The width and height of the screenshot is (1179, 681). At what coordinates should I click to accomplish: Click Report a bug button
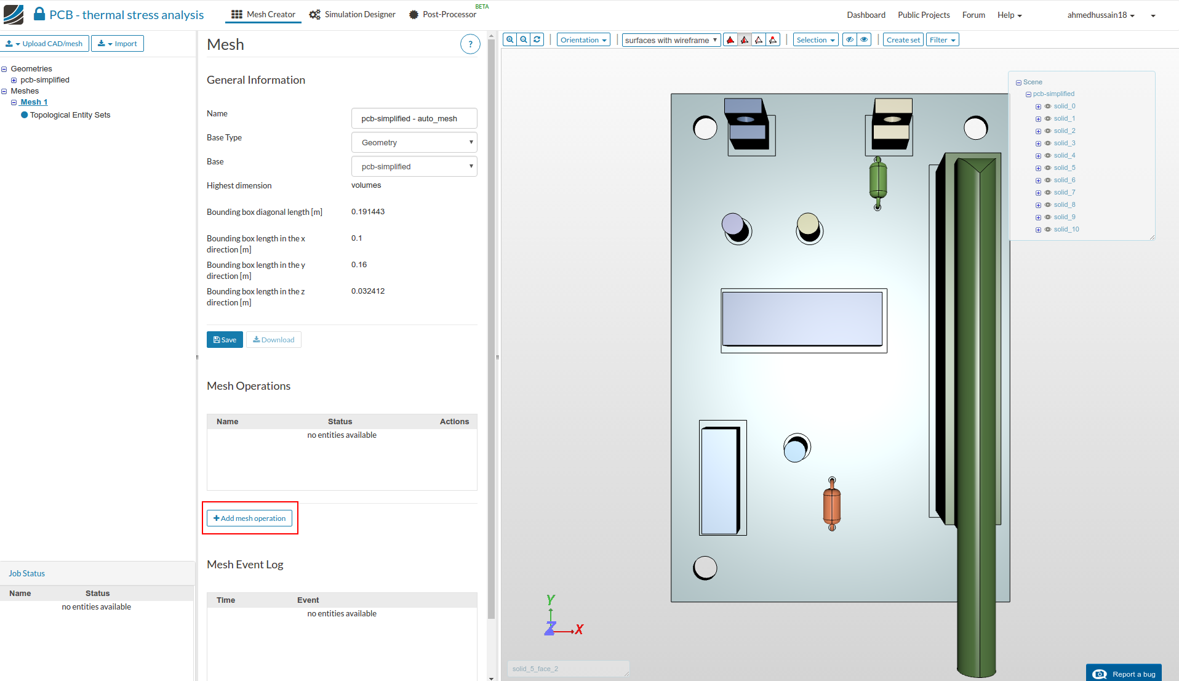point(1124,674)
